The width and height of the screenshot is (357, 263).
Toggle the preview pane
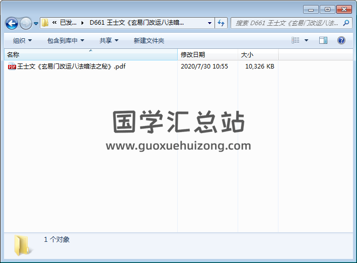pyautogui.click(x=323, y=40)
